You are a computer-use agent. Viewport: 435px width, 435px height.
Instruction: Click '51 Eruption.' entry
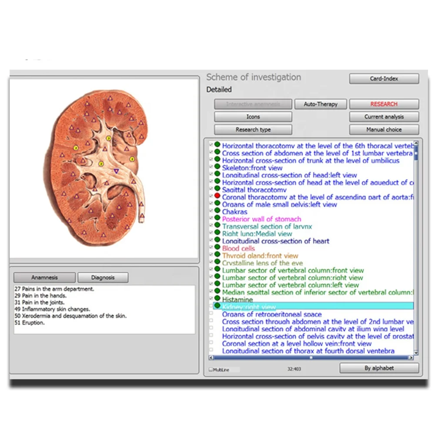[30, 322]
